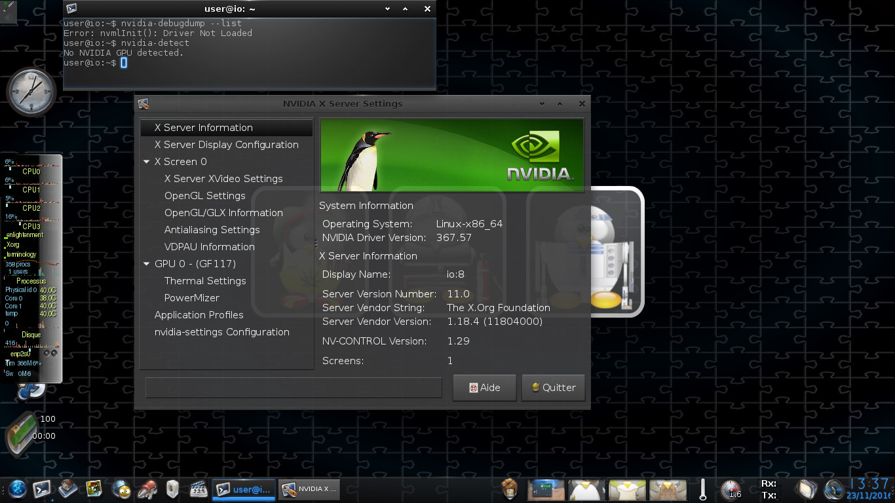Collapse the X Screen 0 tree arrow
The height and width of the screenshot is (503, 895).
[147, 162]
